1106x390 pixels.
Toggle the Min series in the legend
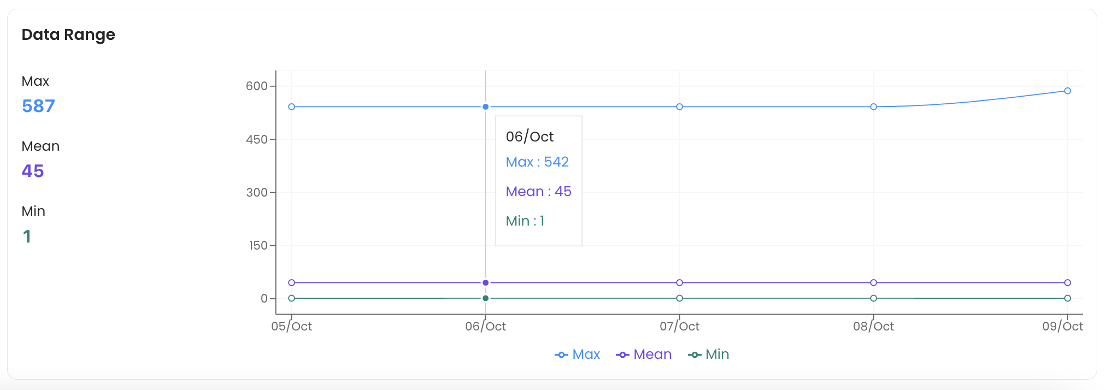point(709,354)
